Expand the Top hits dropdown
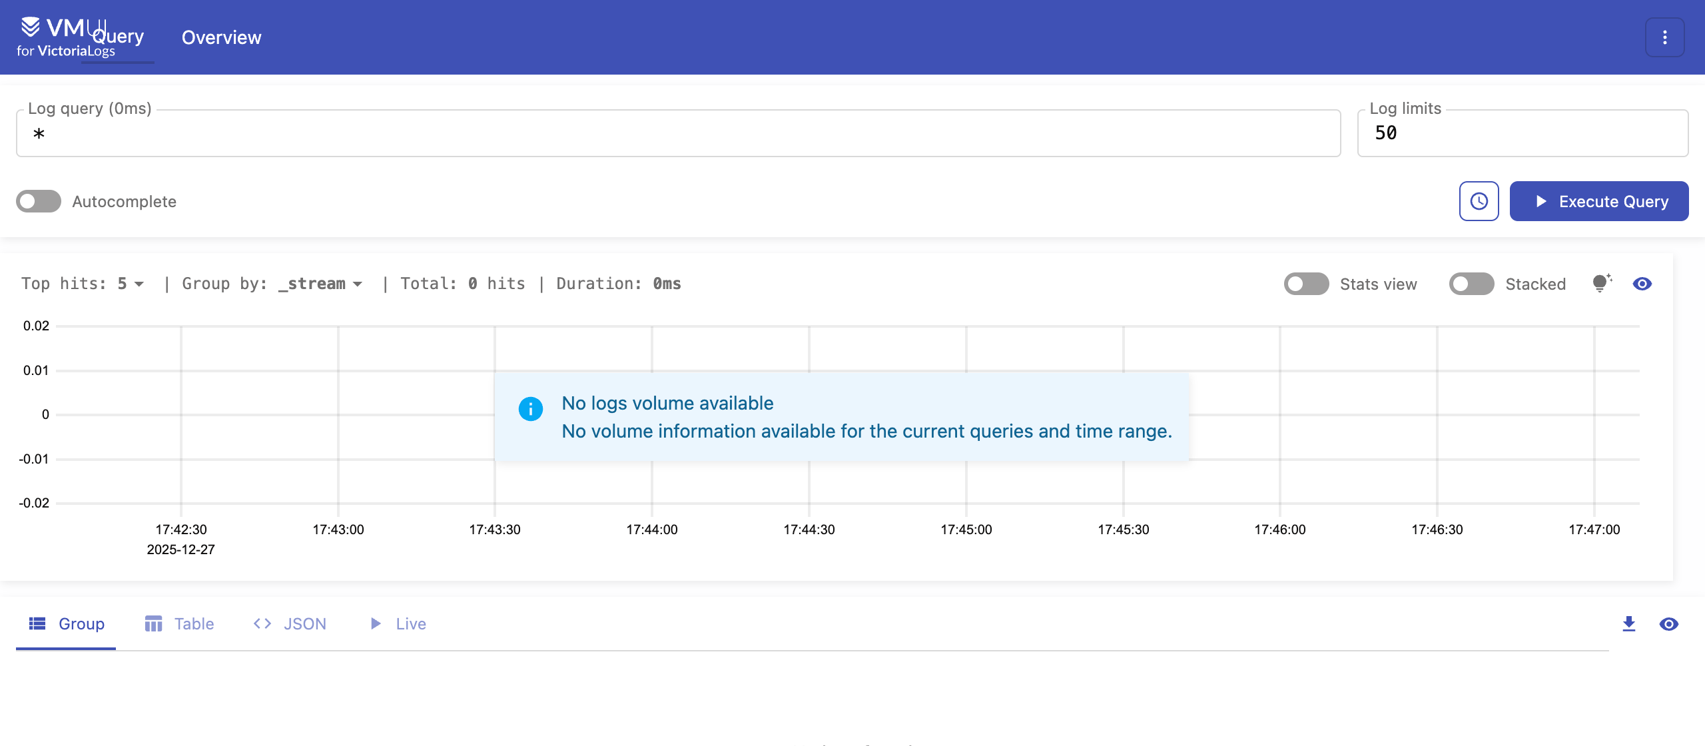This screenshot has width=1705, height=746. click(131, 284)
